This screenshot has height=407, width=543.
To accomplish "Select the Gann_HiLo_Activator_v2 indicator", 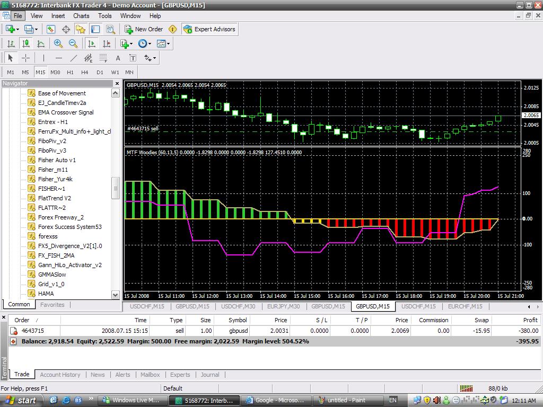I will click(x=70, y=265).
